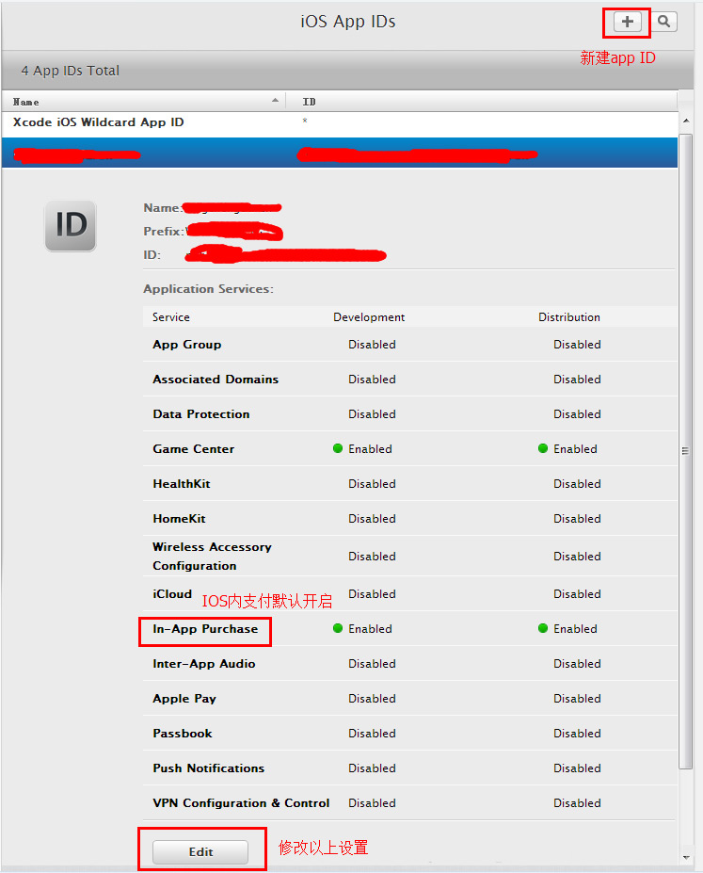Click the Apple Pay service label

coord(184,699)
